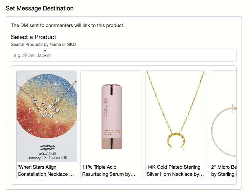The height and width of the screenshot is (193, 251).
Task: Click the 'Set Message Destination' heading
Action: [40, 8]
